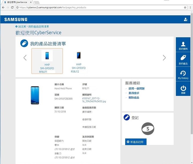
Task: Open 我的資料 sidebar icon
Action: click(x=183, y=45)
